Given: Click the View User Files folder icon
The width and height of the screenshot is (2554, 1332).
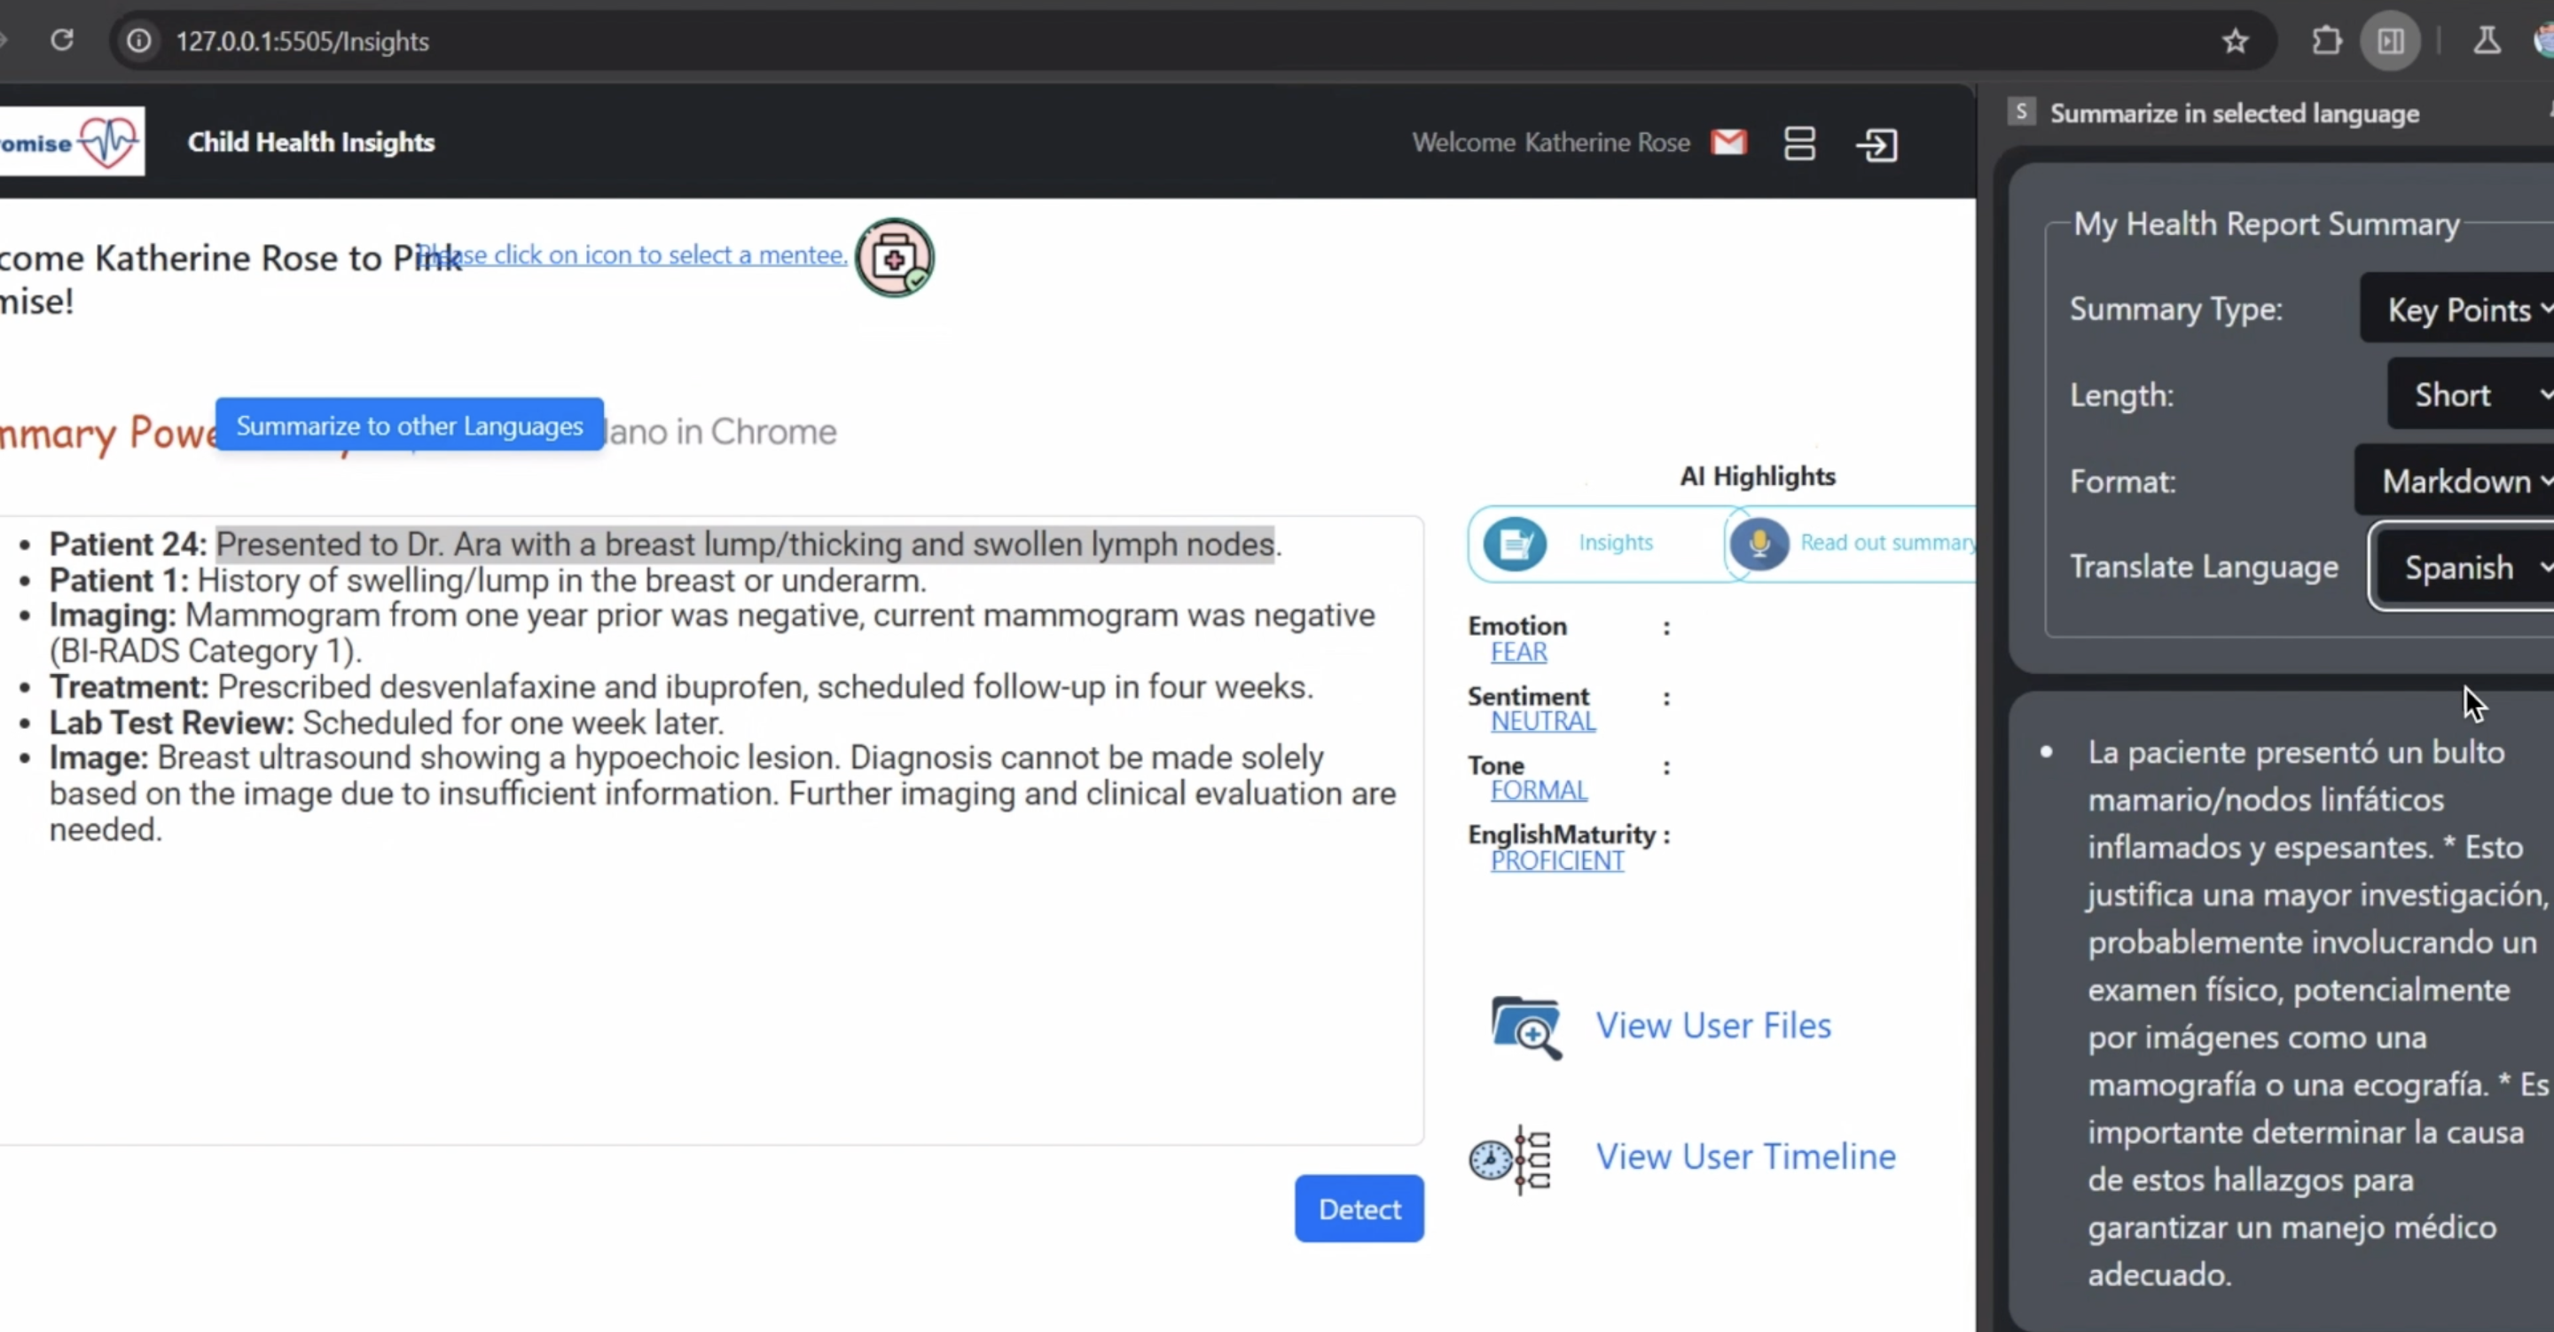Looking at the screenshot, I should pyautogui.click(x=1526, y=1027).
